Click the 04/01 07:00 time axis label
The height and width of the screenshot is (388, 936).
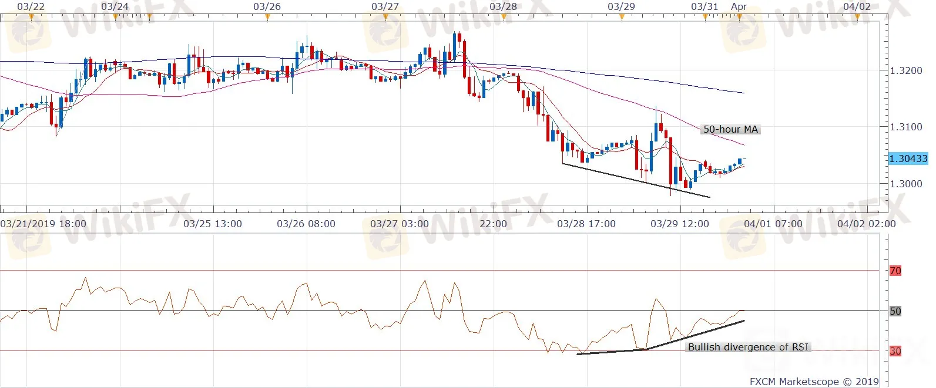(x=773, y=224)
